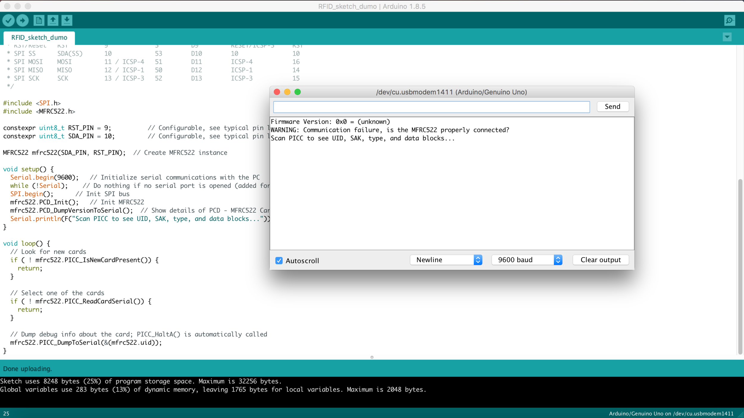Screen dimensions: 744x418
Task: Open the 9600 baud rate dropdown
Action: [x=527, y=260]
